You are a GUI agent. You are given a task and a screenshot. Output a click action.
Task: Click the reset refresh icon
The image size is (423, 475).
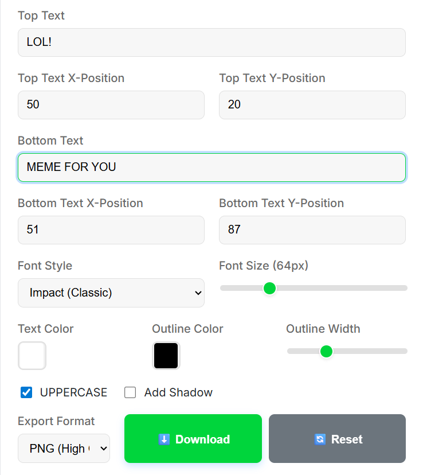pos(320,439)
